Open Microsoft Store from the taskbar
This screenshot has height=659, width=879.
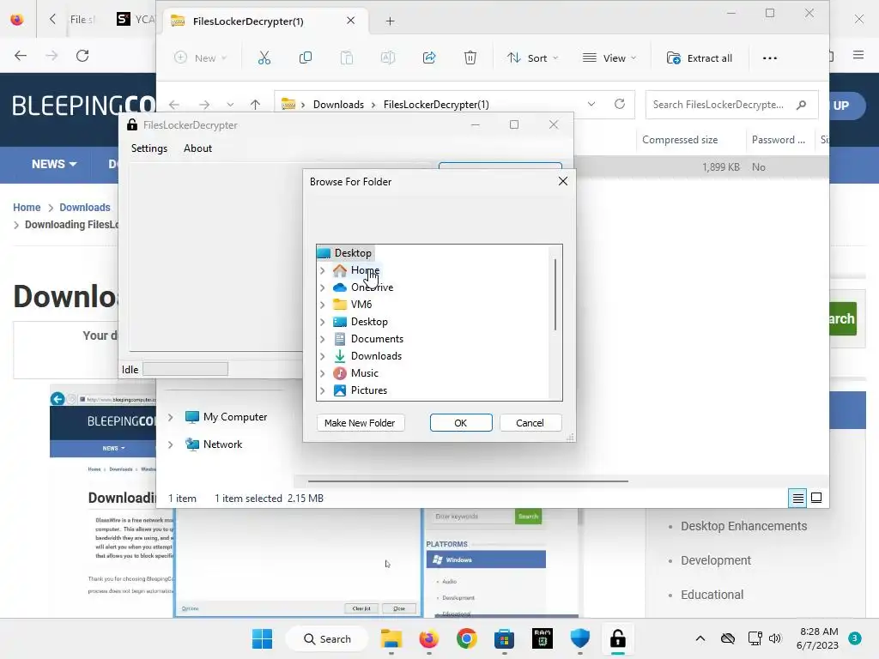tap(504, 638)
